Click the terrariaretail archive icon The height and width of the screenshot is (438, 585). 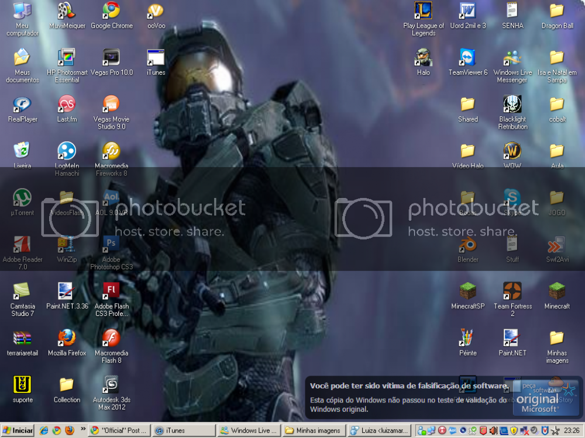click(22, 343)
